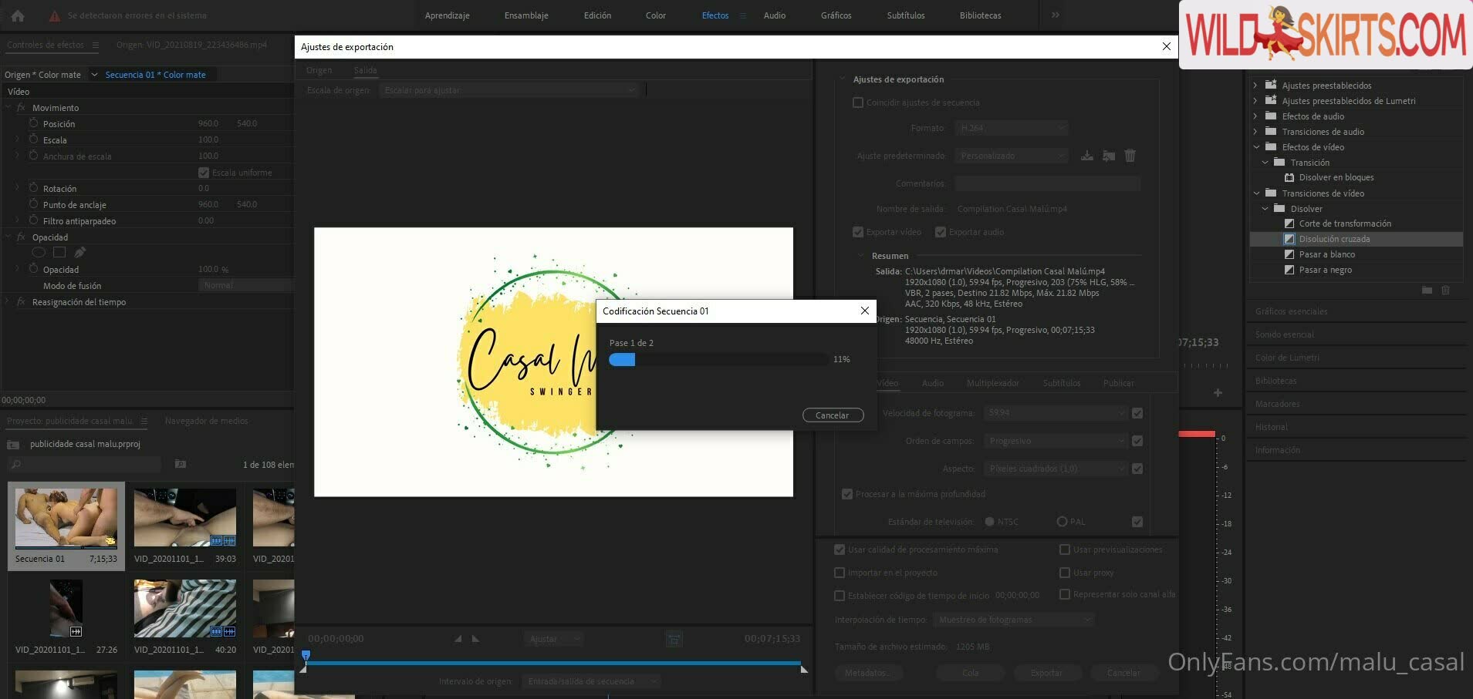Toggle Coincidir ajustes de secuencia checkbox
Image resolution: width=1473 pixels, height=699 pixels.
857,102
